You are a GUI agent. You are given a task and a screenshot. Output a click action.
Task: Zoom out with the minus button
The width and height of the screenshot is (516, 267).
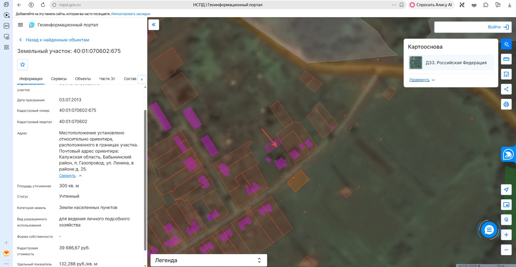tap(506, 250)
